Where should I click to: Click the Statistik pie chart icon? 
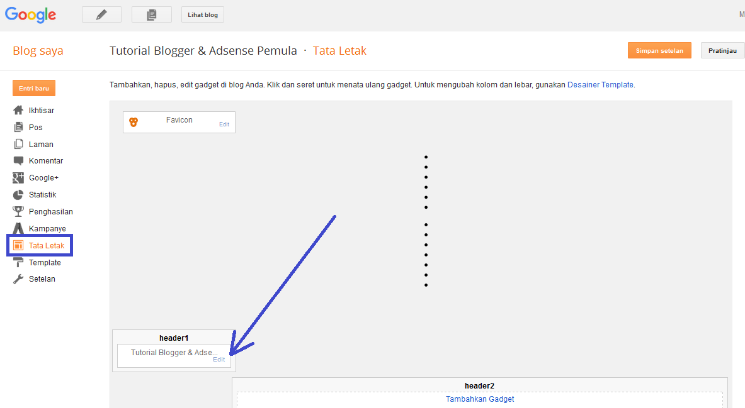tap(18, 194)
